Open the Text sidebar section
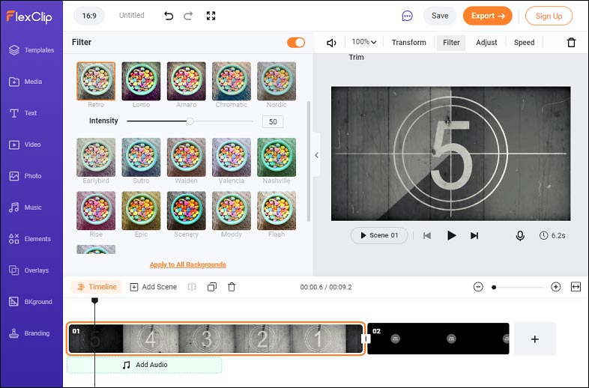This screenshot has width=589, height=388. point(23,113)
